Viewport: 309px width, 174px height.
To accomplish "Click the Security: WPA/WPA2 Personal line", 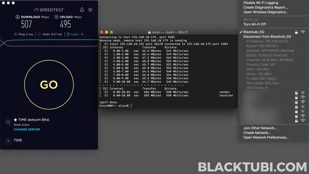I will coord(270,51).
